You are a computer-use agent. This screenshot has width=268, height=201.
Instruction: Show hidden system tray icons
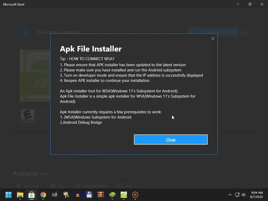click(x=230, y=195)
